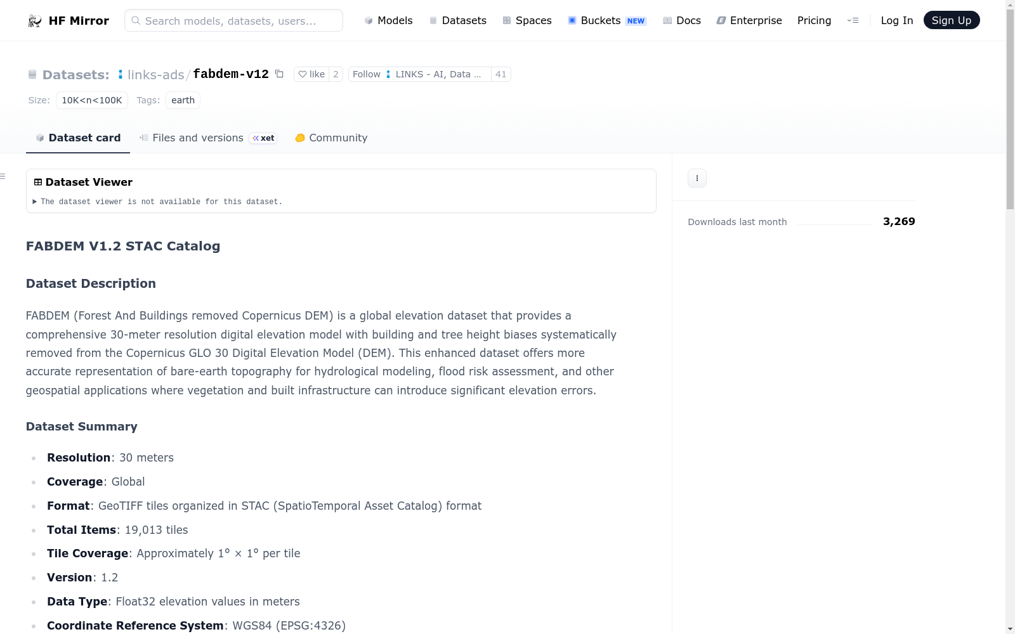
Task: Click the Dataset Viewer table icon
Action: click(x=38, y=183)
